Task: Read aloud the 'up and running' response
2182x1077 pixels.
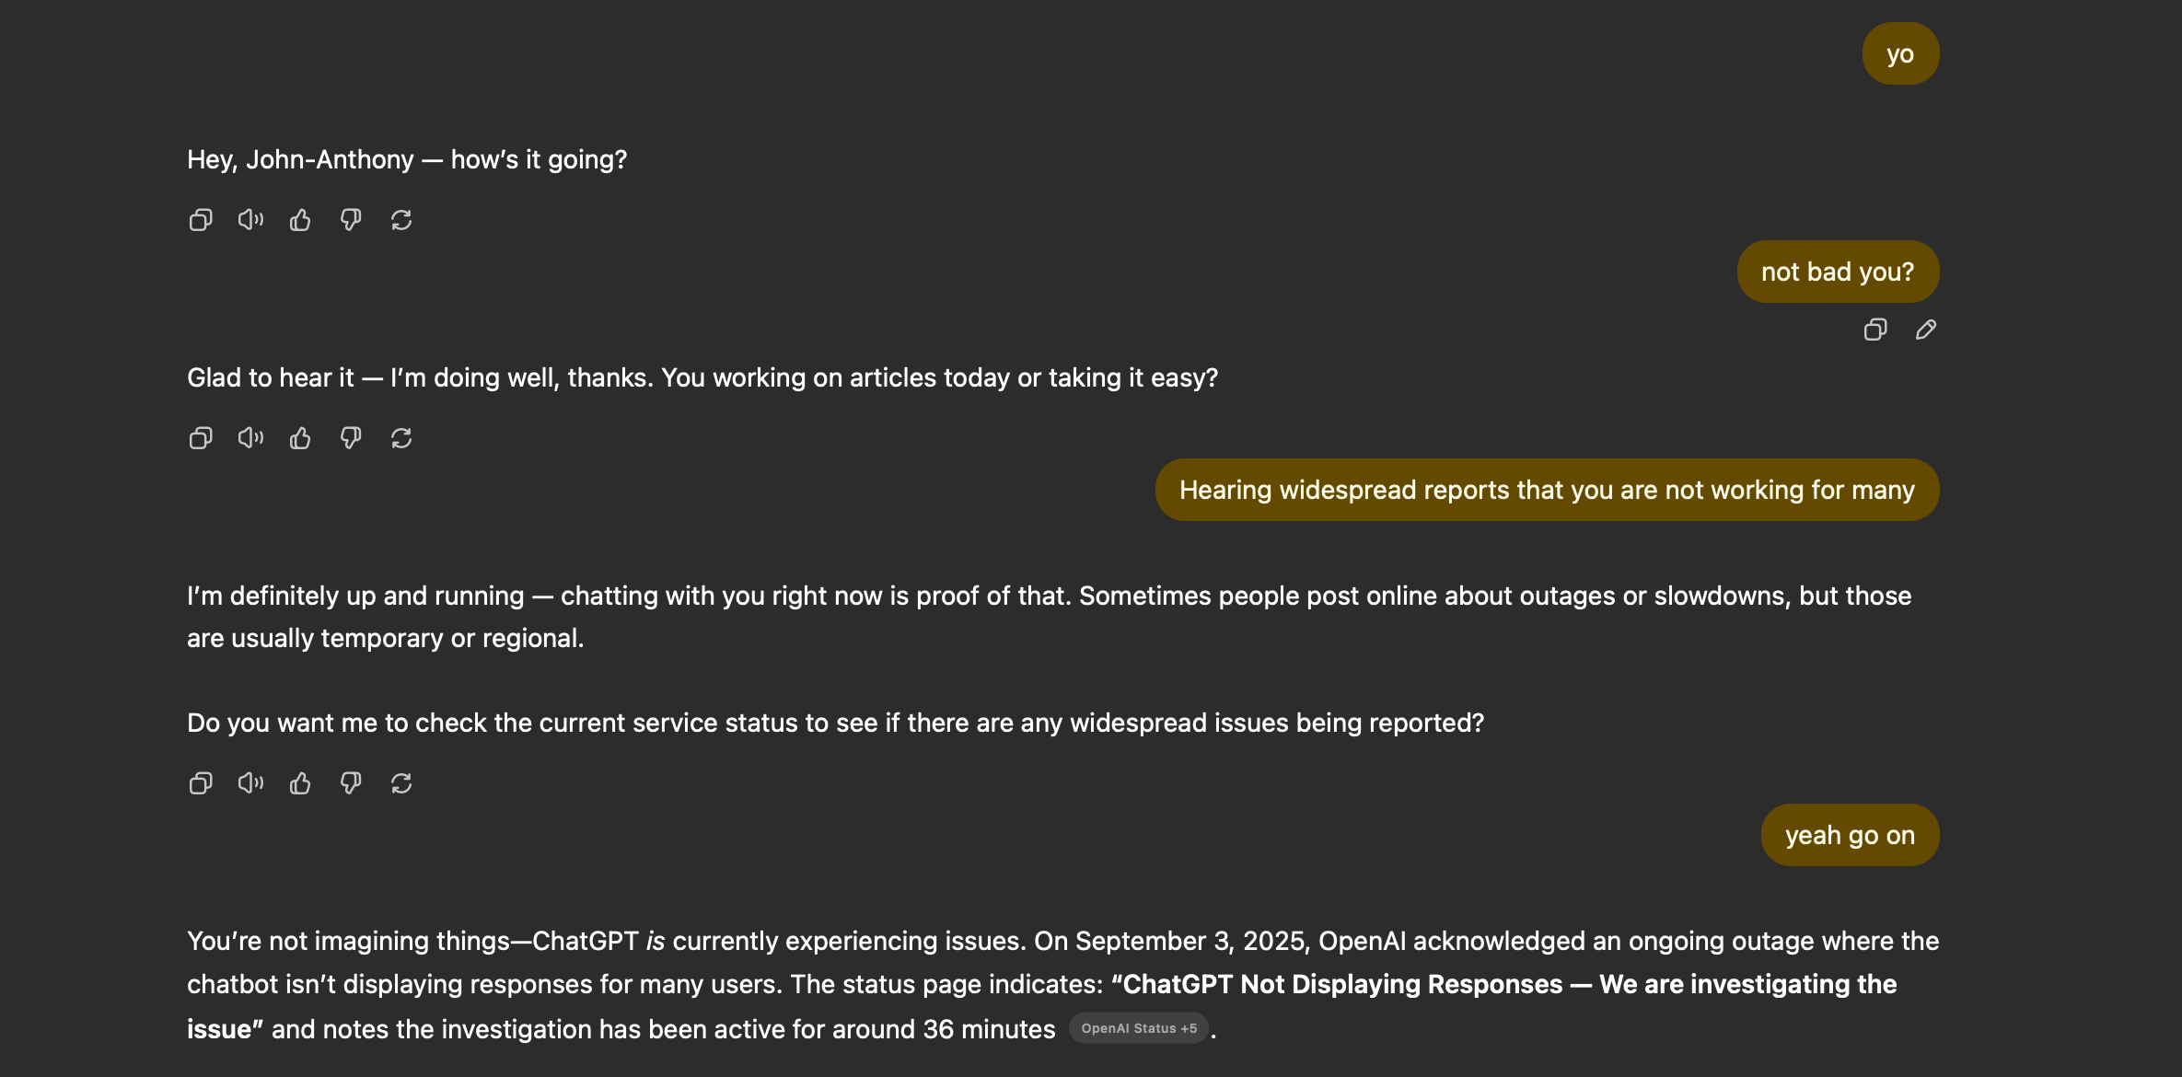Action: pos(250,783)
